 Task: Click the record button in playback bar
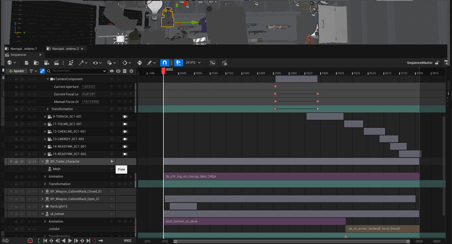click(x=30, y=241)
